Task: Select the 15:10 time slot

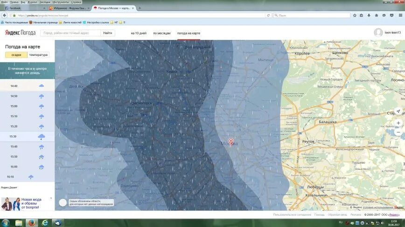Action: 27,116
